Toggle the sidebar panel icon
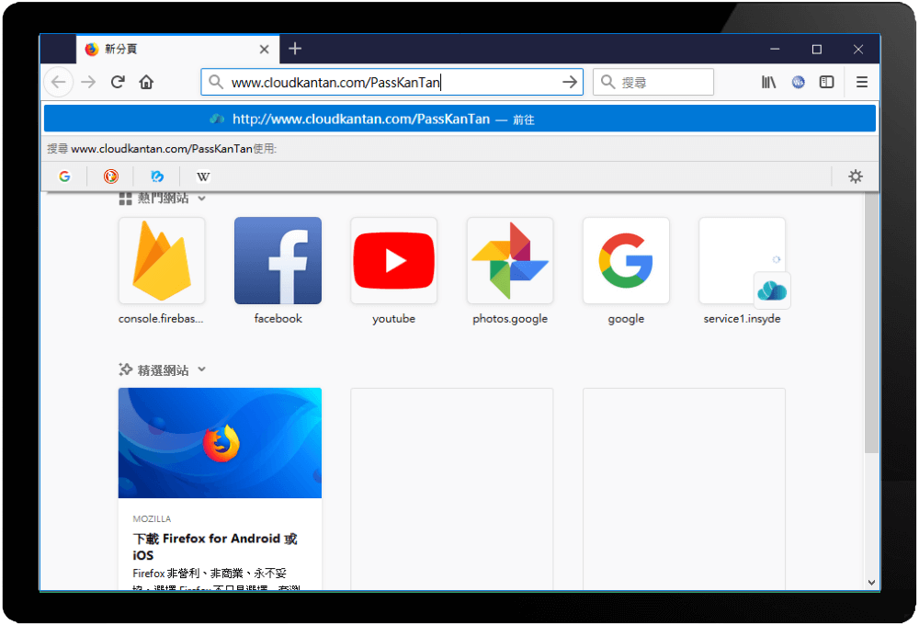Screen dimensions: 919x625 pyautogui.click(x=826, y=82)
